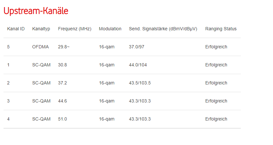The height and width of the screenshot is (145, 273).
Task: Click Erfolgreich status in OFDMA row
Action: (x=216, y=47)
